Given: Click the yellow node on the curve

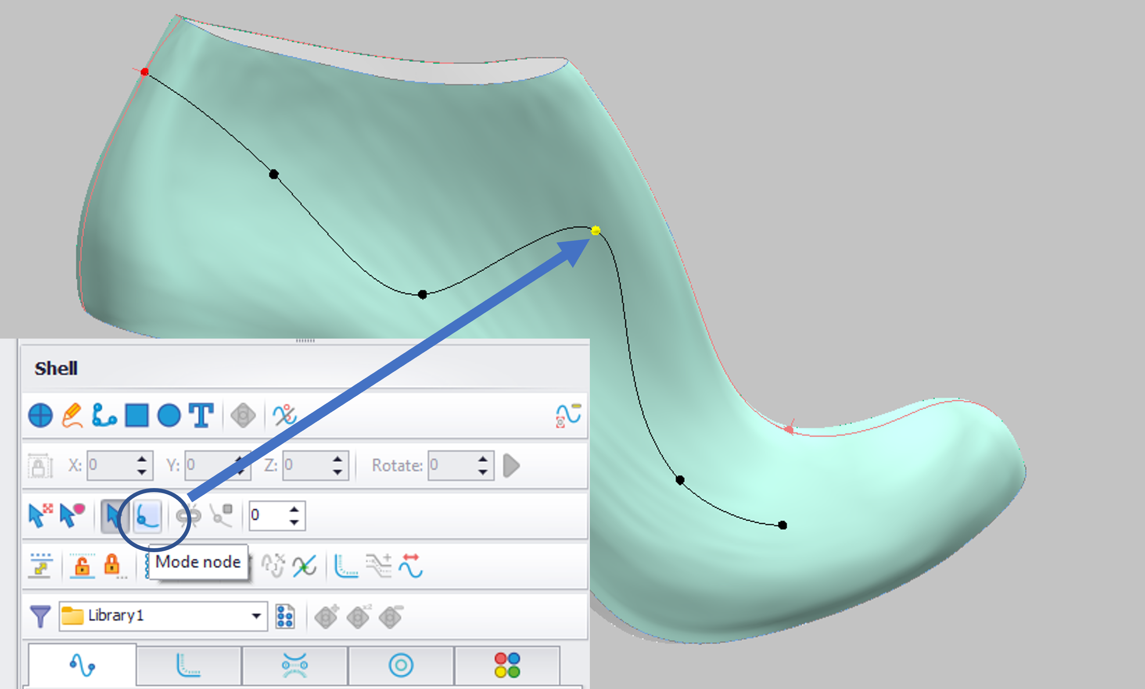Looking at the screenshot, I should (x=596, y=230).
